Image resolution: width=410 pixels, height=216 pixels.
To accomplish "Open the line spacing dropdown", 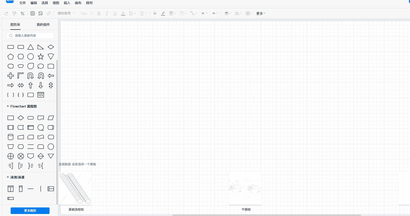I will (132, 13).
